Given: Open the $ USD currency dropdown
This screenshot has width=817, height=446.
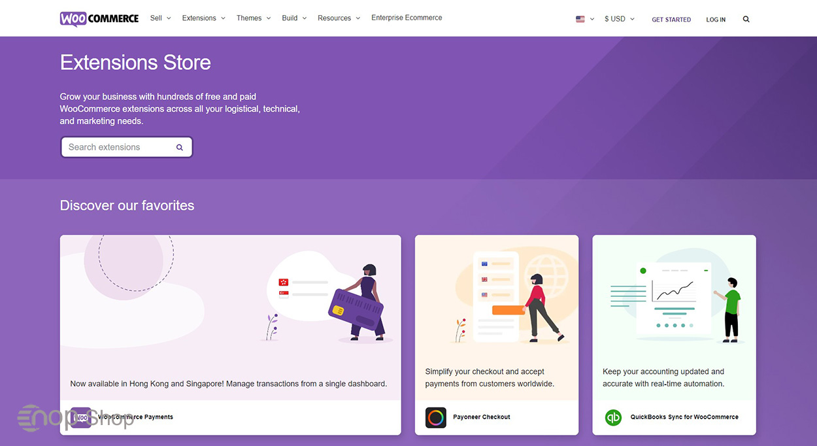Looking at the screenshot, I should coord(620,19).
